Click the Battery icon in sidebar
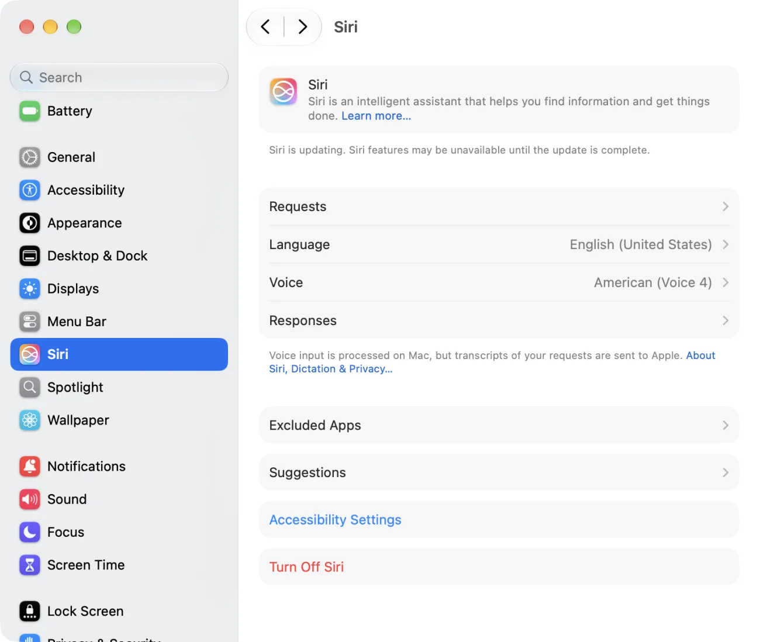The height and width of the screenshot is (642, 760). pyautogui.click(x=30, y=111)
